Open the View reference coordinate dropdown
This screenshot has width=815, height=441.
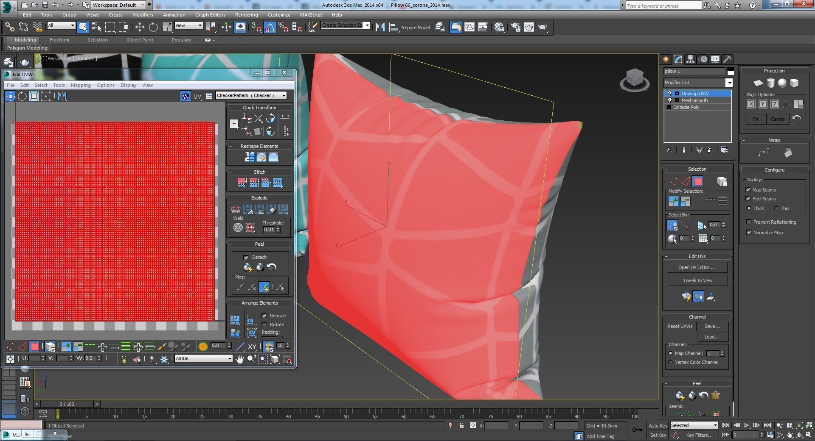click(x=188, y=25)
